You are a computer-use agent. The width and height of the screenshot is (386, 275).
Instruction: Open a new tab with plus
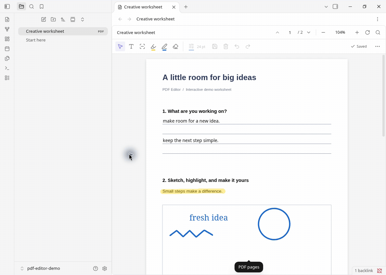pos(186,7)
